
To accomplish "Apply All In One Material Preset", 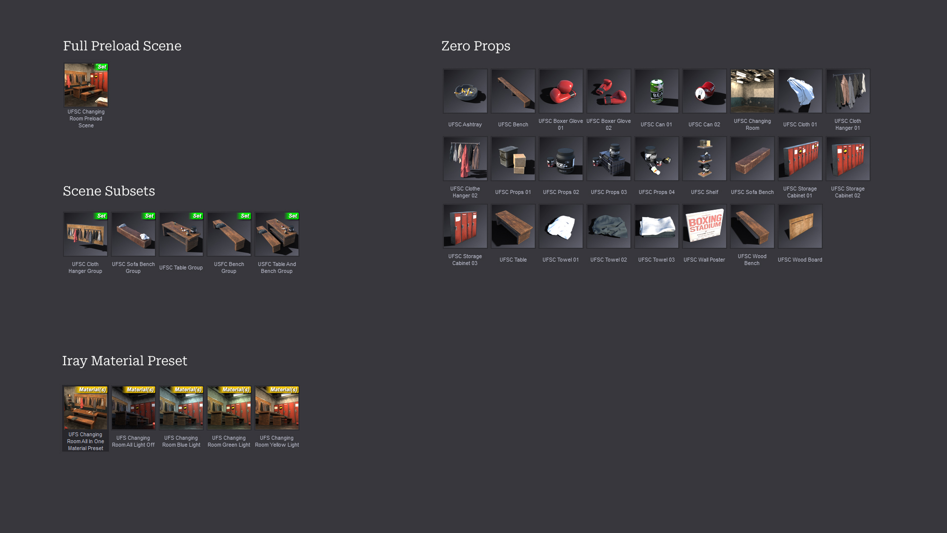I will pyautogui.click(x=85, y=408).
